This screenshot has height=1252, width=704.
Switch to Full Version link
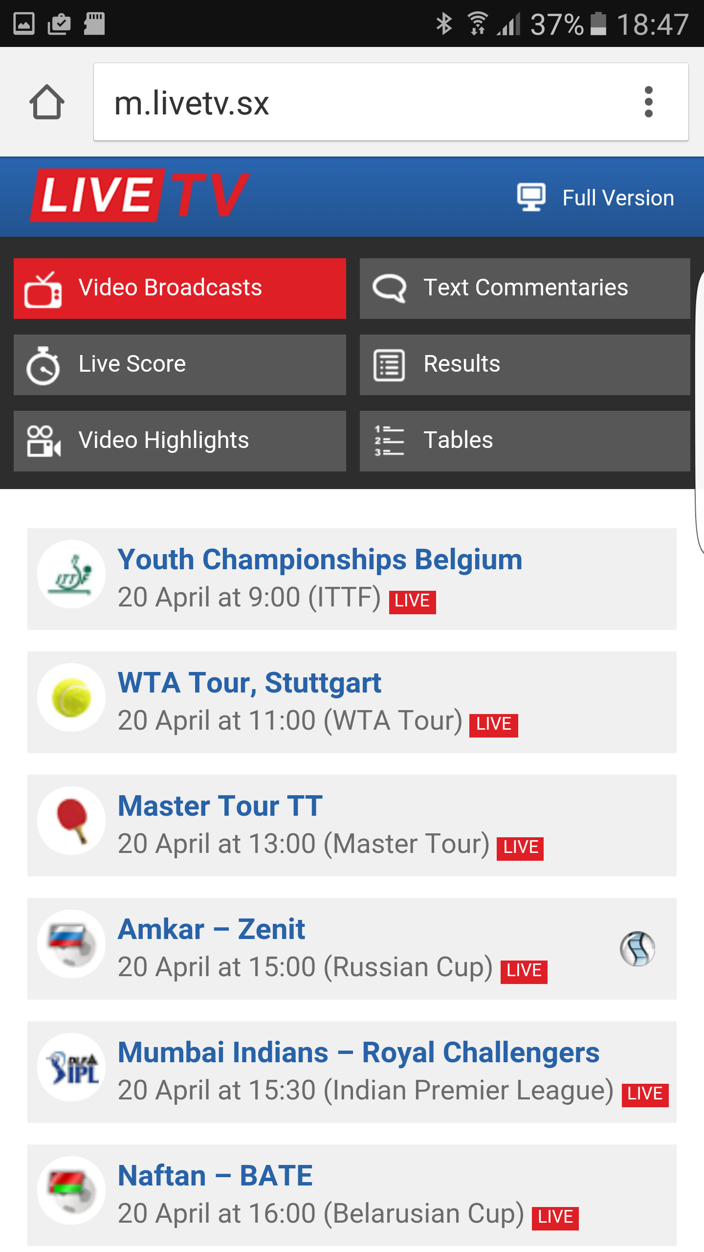click(x=618, y=198)
